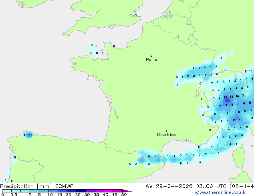Click the forecast date 29-04-2026 text
This screenshot has height=196, width=254.
(174, 186)
